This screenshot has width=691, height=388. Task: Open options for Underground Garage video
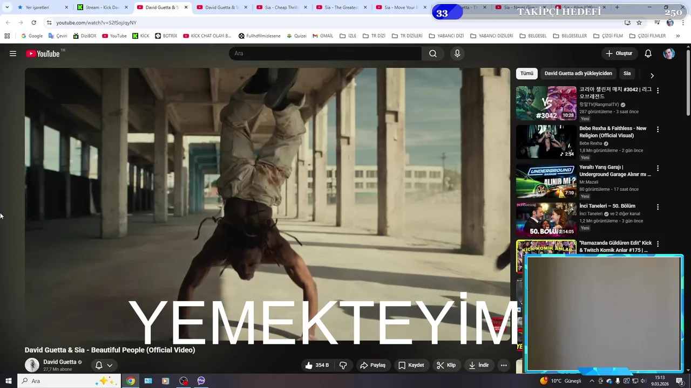coord(658,168)
